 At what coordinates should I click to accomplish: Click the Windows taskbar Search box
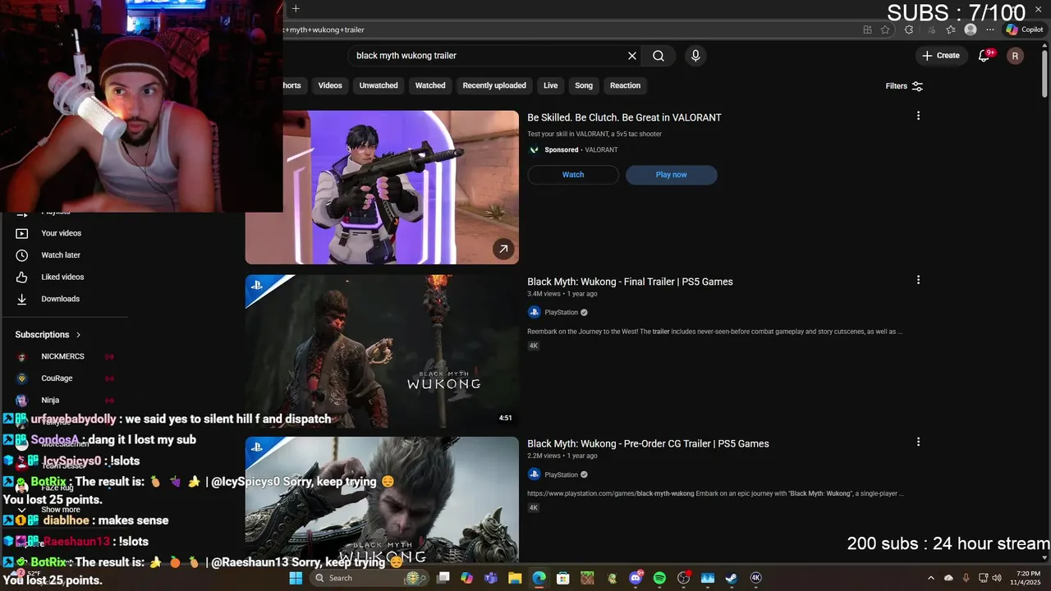(369, 578)
